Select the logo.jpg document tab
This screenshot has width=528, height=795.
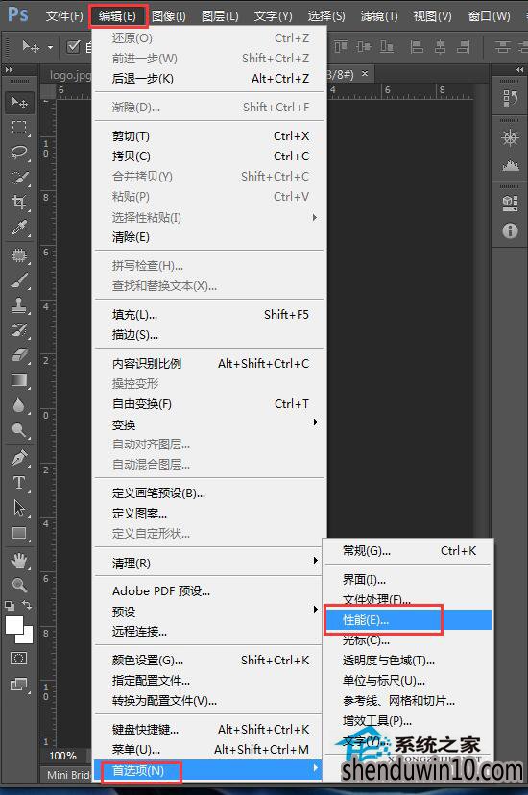[69, 75]
